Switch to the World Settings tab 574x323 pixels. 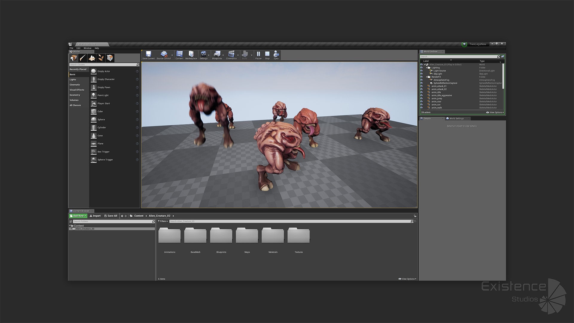457,118
